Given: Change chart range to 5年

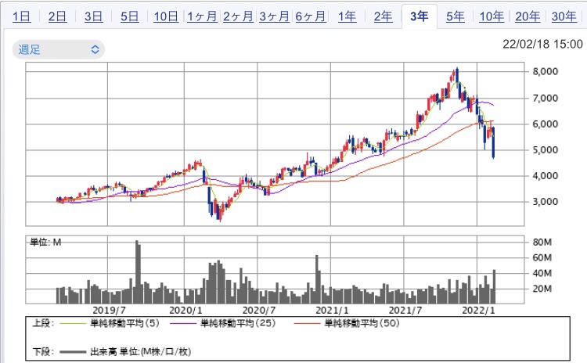Looking at the screenshot, I should click(x=455, y=16).
